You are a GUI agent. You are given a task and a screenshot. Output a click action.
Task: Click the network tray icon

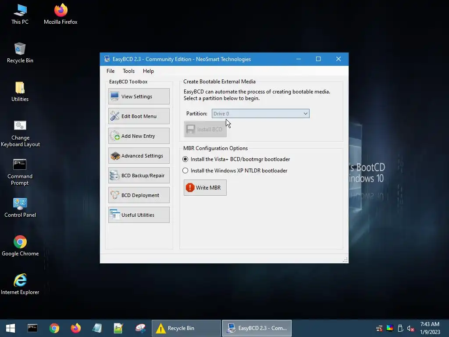pos(379,328)
